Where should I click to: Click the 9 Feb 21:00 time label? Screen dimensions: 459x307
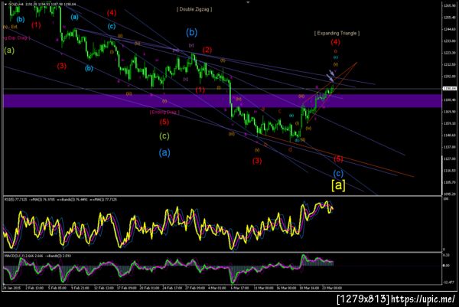pos(80,288)
